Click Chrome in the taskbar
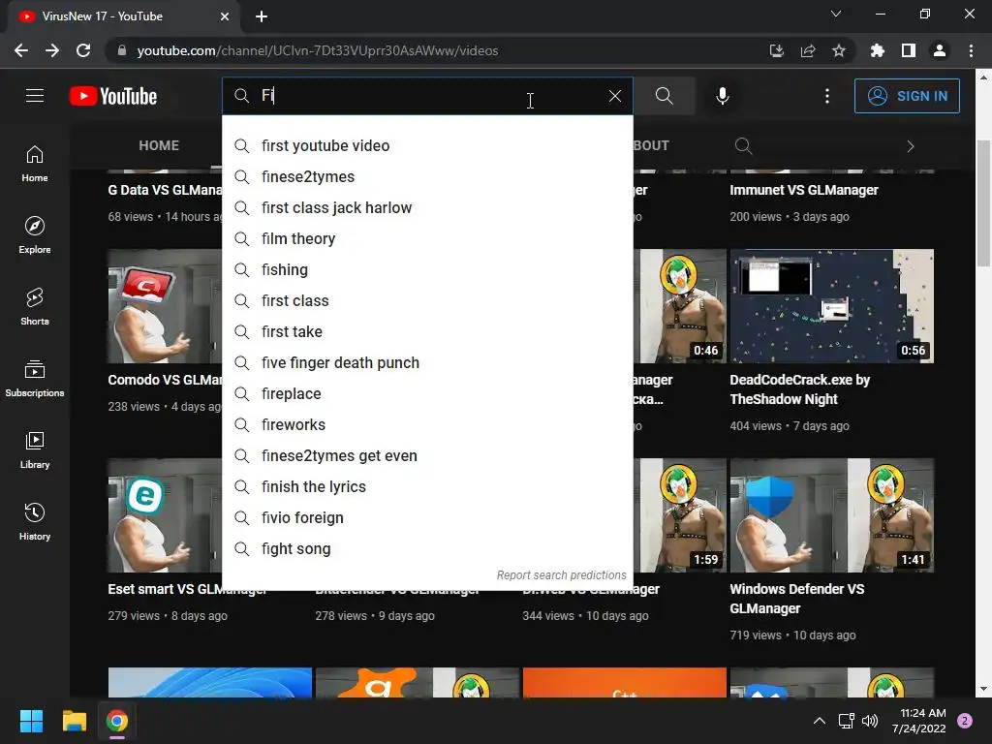The height and width of the screenshot is (744, 992). pos(117,721)
